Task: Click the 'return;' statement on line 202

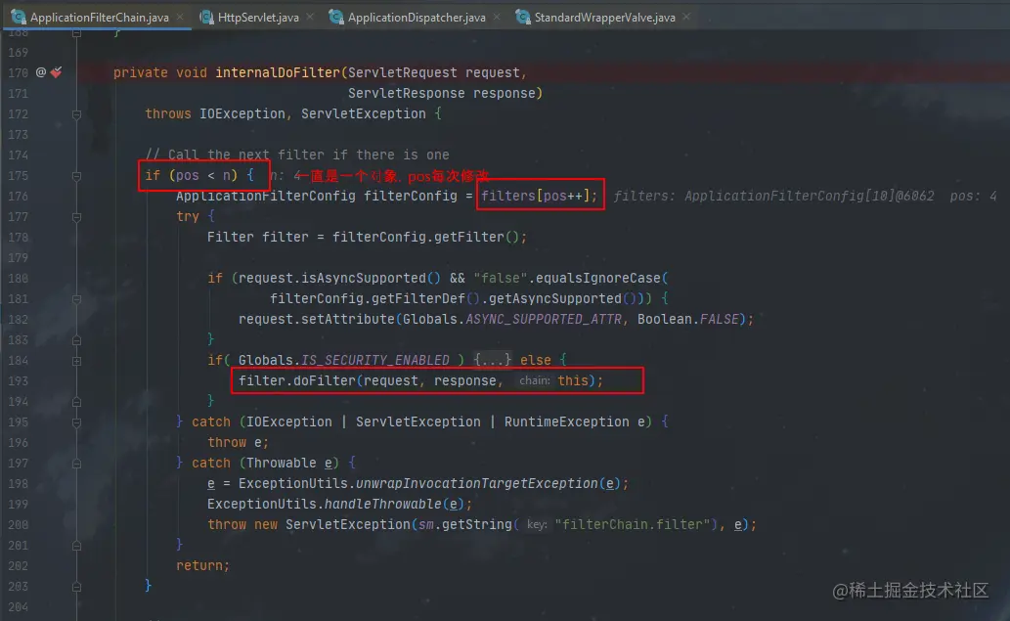Action: pos(203,565)
